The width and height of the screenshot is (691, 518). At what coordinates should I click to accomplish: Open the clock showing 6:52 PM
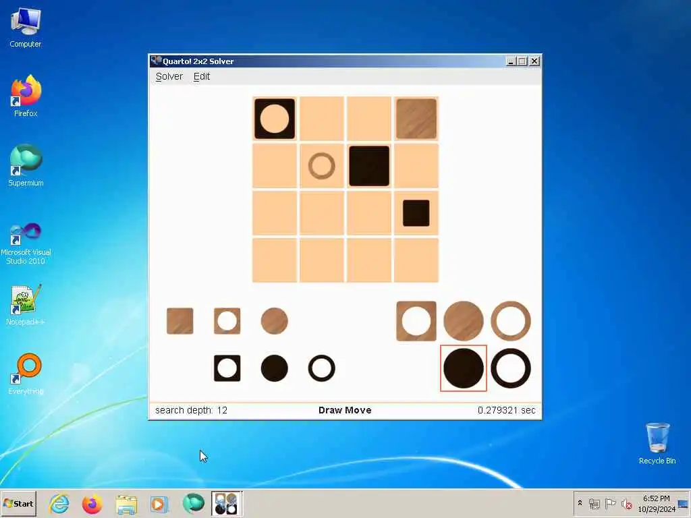coord(656,503)
